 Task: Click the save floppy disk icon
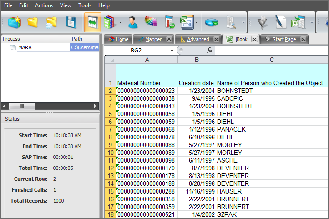[71, 22]
